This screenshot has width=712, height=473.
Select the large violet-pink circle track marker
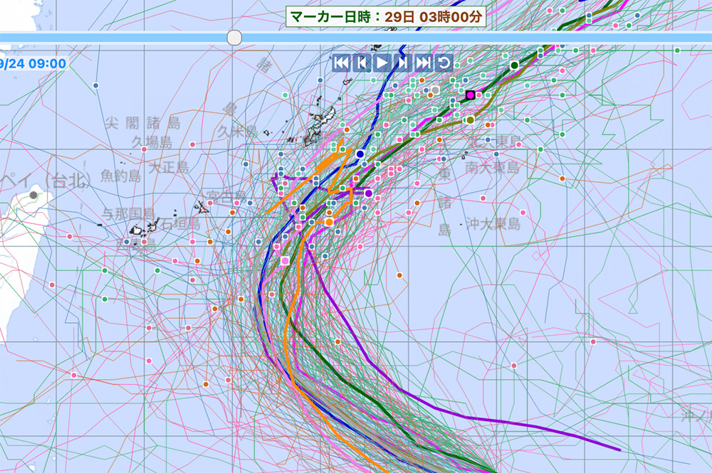tap(285, 261)
